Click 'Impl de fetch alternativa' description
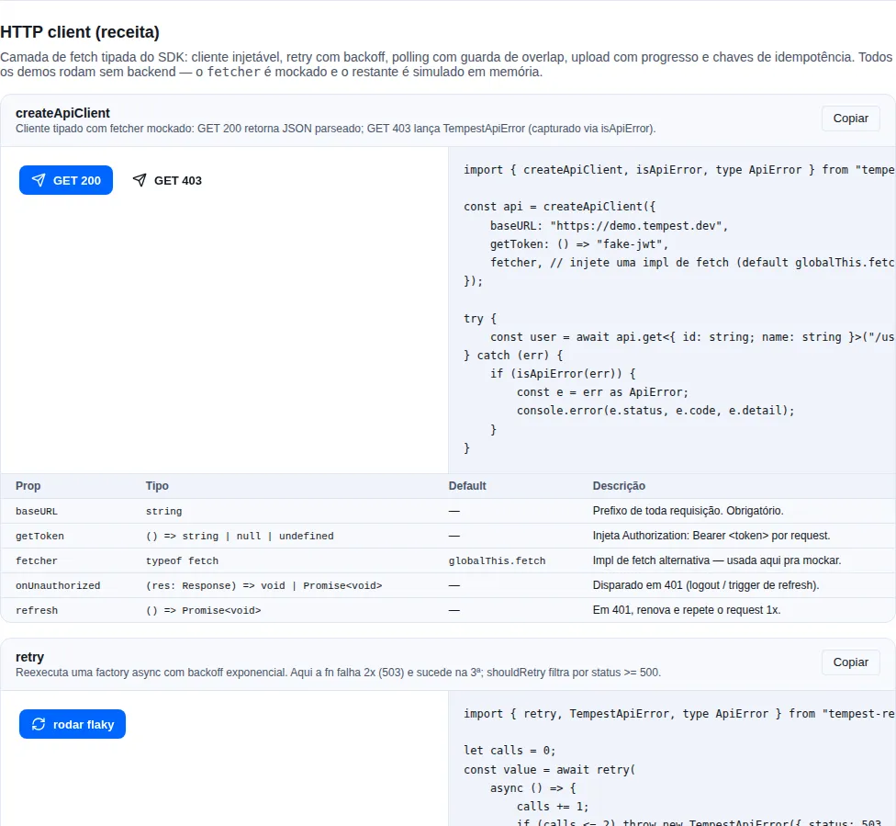 pos(717,560)
